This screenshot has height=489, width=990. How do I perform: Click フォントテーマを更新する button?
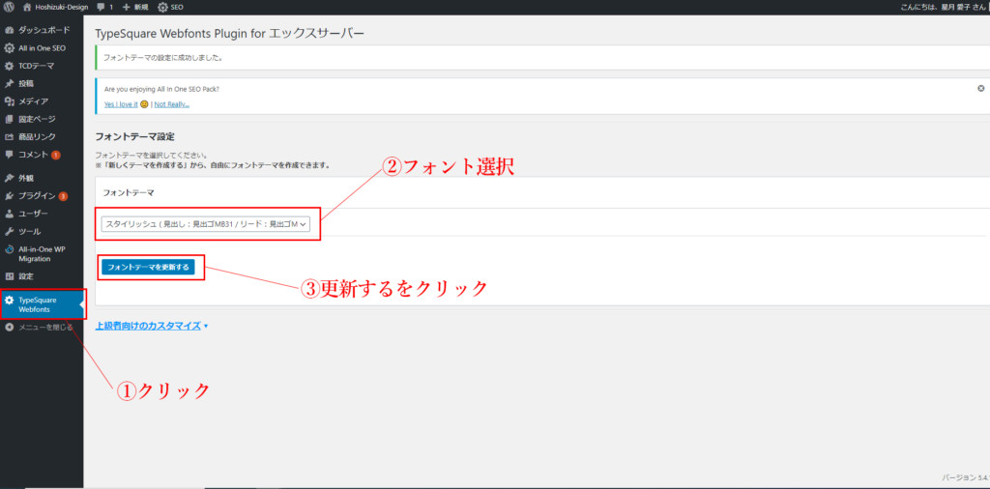tap(148, 268)
